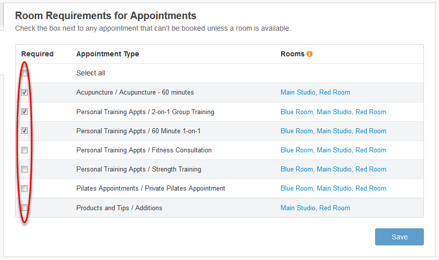
Task: Uncheck the 60 Minute 1-on-1 checkbox
Action: click(x=25, y=131)
